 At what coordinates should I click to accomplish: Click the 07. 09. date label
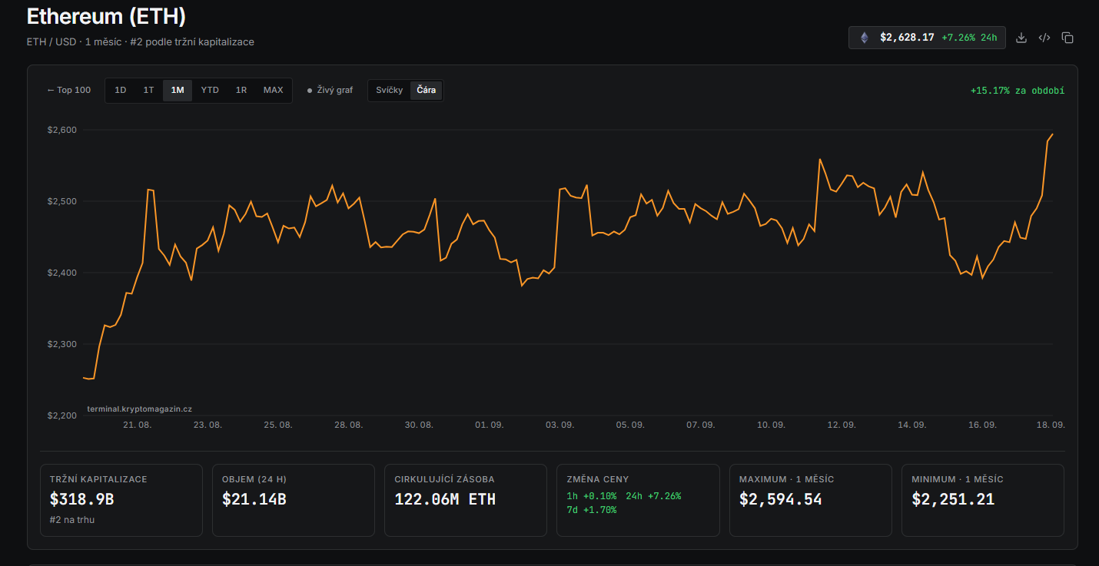coord(701,425)
